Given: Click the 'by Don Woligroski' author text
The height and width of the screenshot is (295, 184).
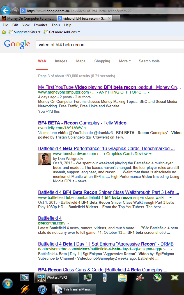Looking at the screenshot, I should 68,159.
